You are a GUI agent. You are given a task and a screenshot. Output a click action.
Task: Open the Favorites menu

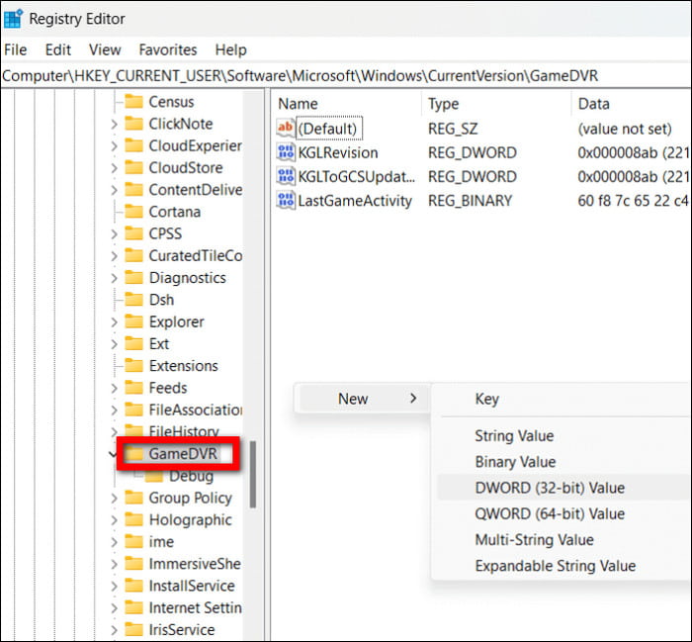pyautogui.click(x=167, y=49)
